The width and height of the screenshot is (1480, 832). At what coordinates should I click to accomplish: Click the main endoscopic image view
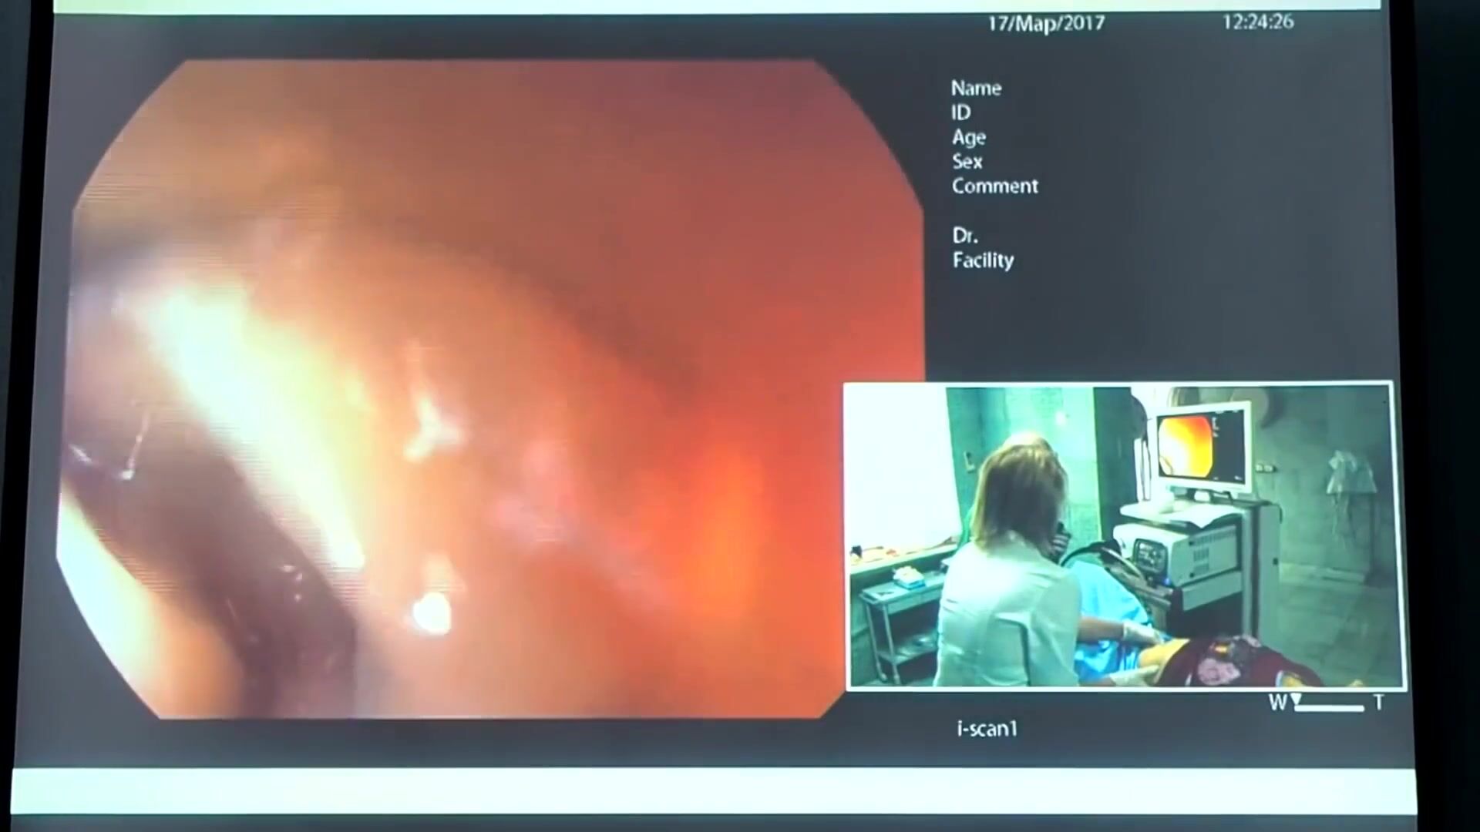click(493, 389)
